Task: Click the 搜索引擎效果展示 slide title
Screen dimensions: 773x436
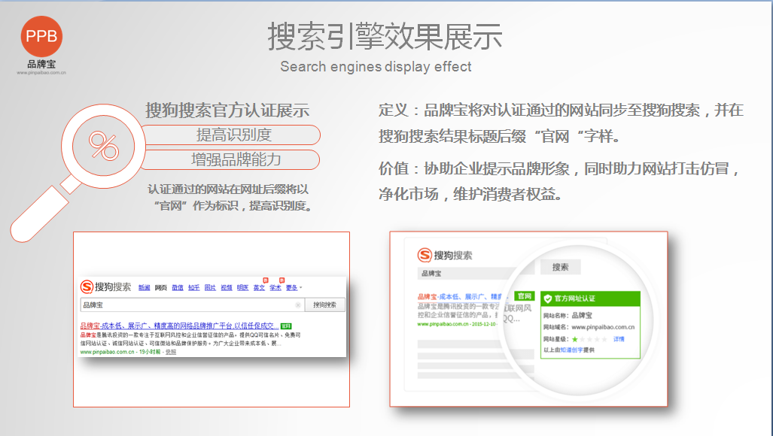Action: click(x=385, y=36)
